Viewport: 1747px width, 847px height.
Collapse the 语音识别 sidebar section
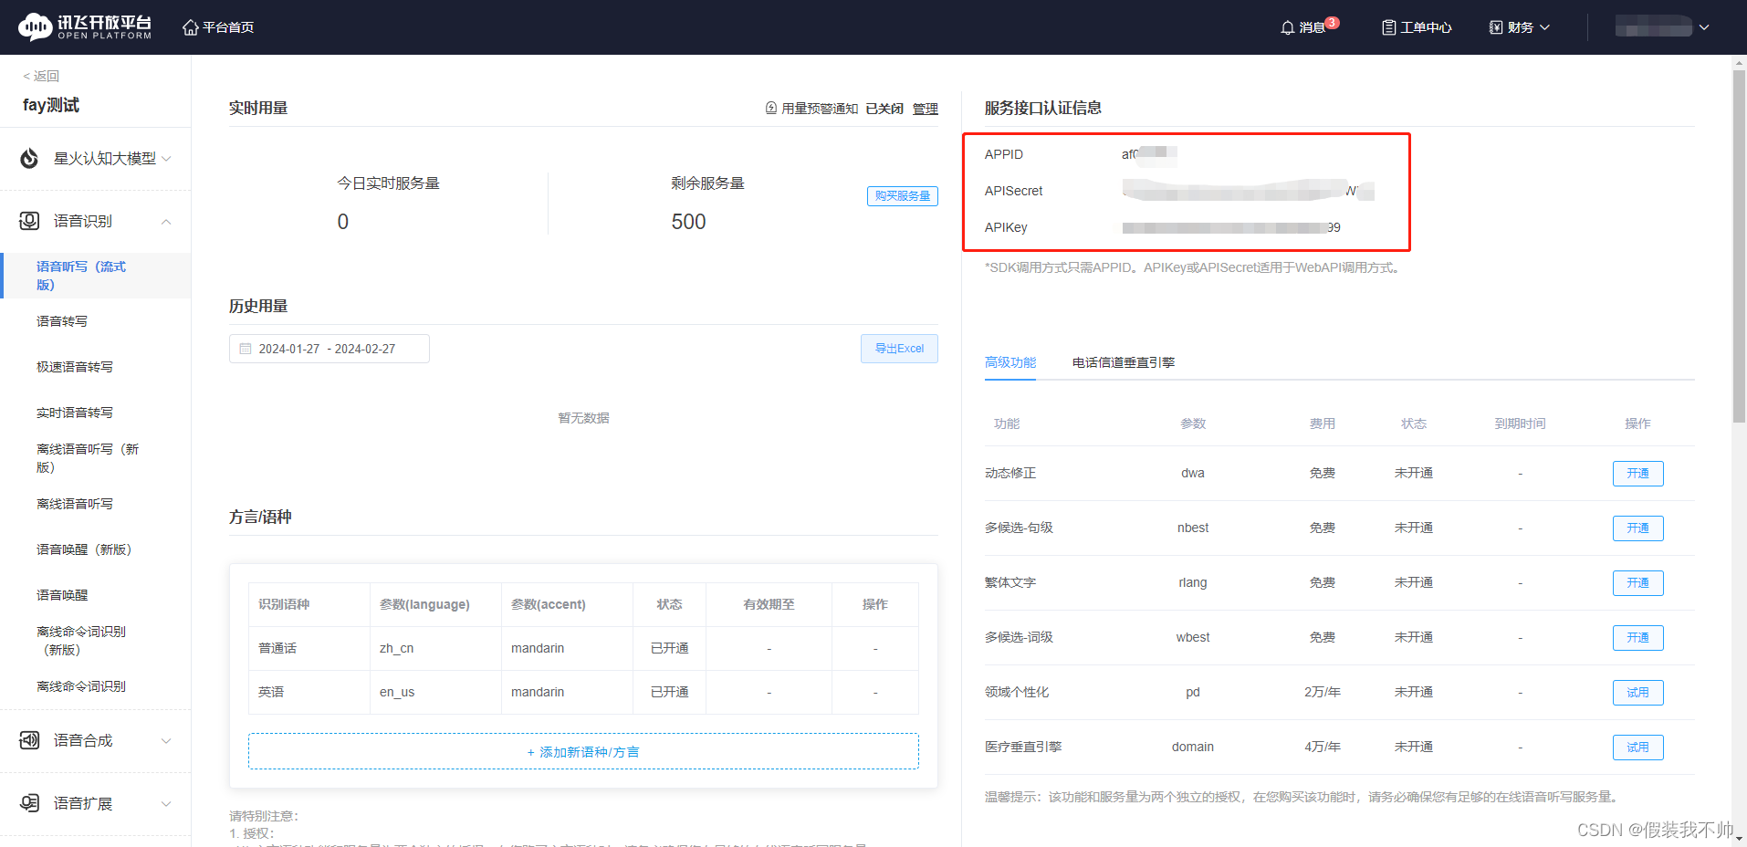coord(166,222)
